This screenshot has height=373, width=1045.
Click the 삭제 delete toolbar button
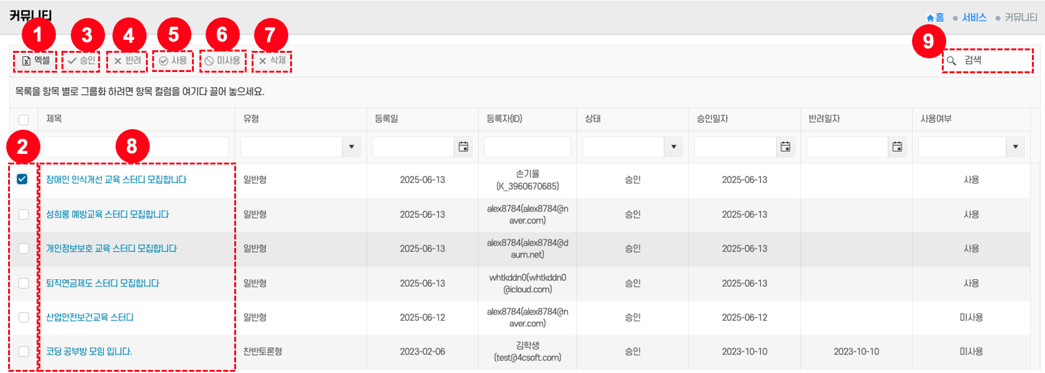tap(272, 61)
